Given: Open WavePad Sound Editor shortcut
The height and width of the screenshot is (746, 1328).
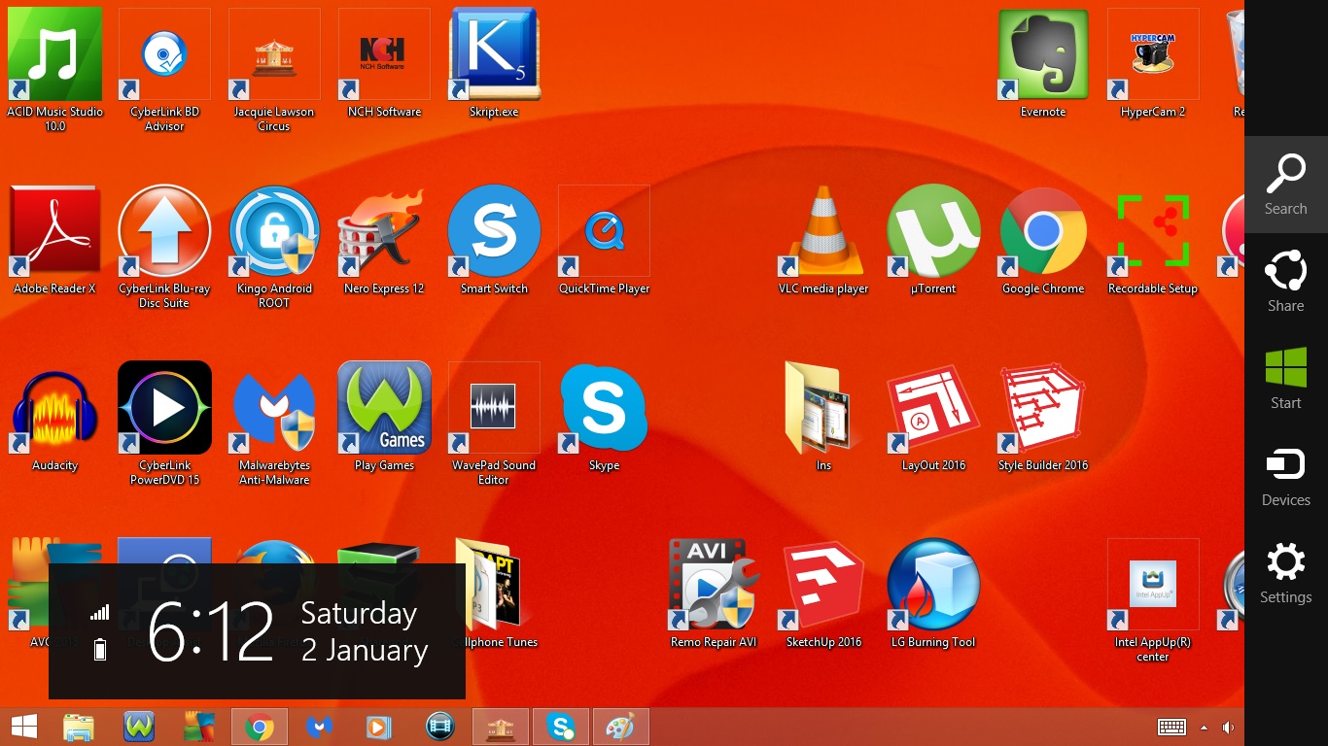Looking at the screenshot, I should click(x=494, y=424).
